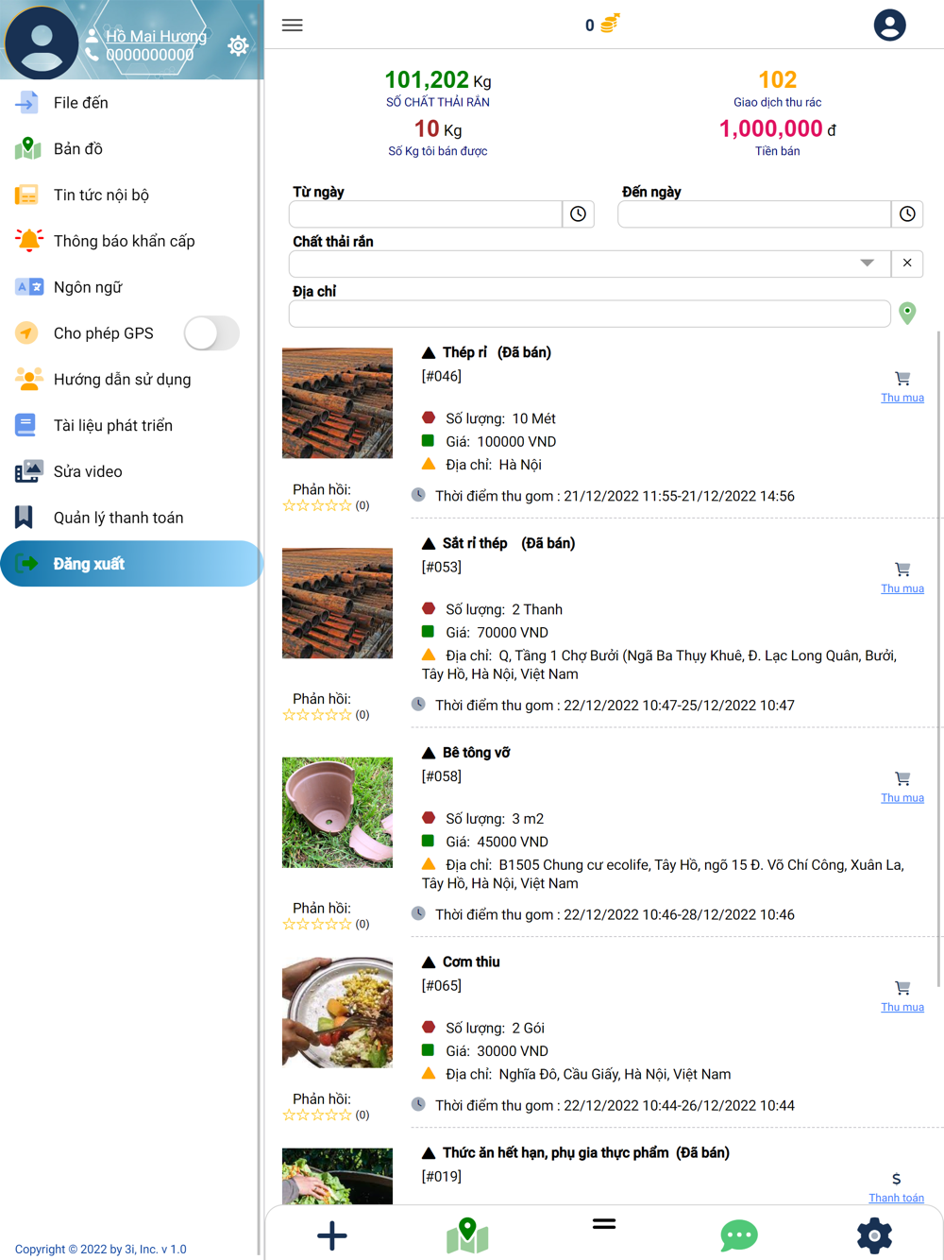Viewport: 944px width, 1260px height.
Task: Click the rating stars for Thép rỉ
Action: click(317, 506)
